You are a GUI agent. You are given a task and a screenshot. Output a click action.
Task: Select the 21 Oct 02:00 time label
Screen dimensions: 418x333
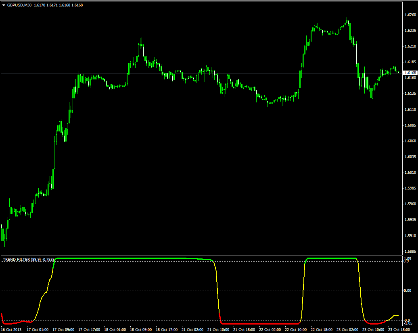pyautogui.click(x=193, y=329)
